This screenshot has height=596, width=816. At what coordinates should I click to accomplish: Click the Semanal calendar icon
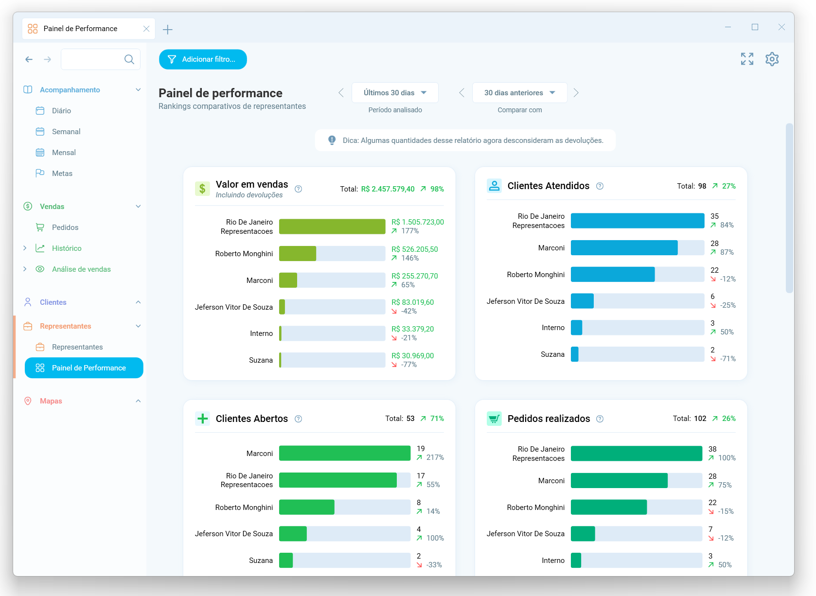(x=40, y=132)
